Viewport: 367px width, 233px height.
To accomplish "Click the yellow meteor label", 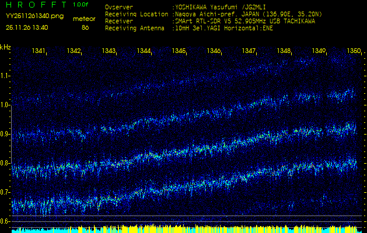I will click(x=84, y=19).
